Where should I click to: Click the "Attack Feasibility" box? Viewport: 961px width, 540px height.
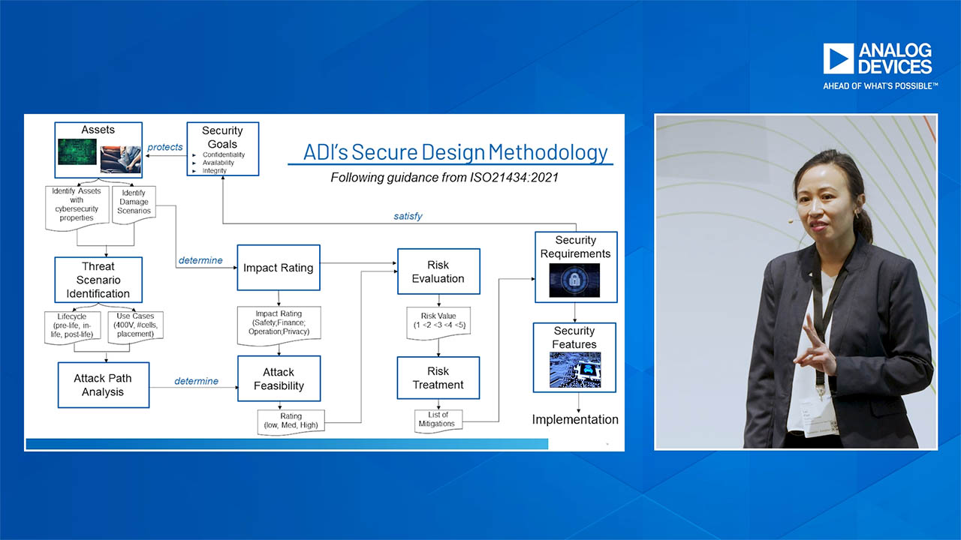[x=279, y=379]
